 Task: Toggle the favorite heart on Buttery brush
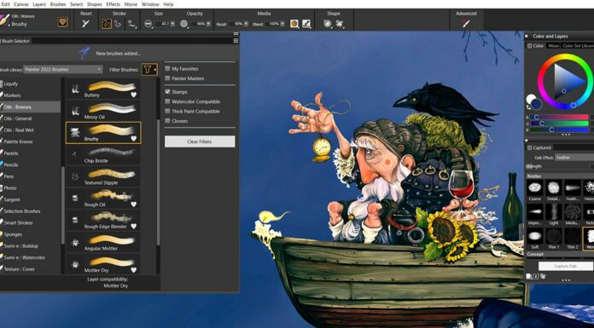133,95
